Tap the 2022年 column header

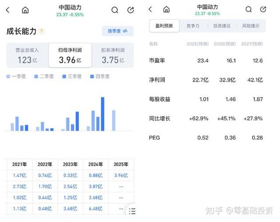pyautogui.click(x=45, y=164)
